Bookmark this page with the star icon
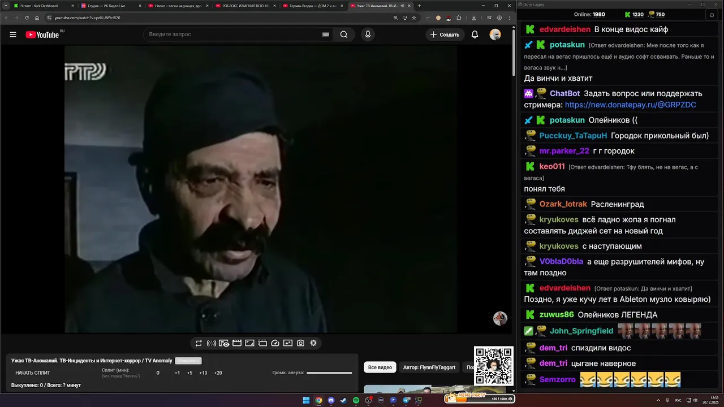 click(414, 18)
